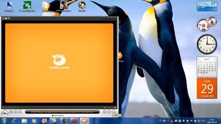Open Windows Media Player taskbar icon
The height and width of the screenshot is (124, 221).
34,121
